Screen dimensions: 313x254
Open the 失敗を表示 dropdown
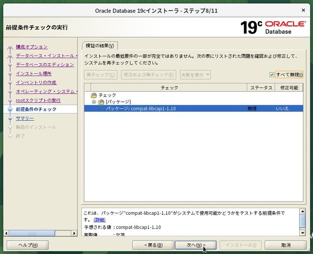195,75
